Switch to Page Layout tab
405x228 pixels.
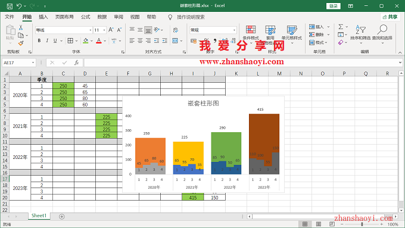pos(64,17)
